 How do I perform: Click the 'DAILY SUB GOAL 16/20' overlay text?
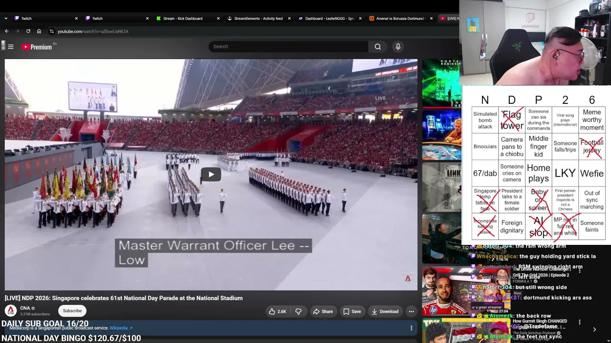(44, 324)
